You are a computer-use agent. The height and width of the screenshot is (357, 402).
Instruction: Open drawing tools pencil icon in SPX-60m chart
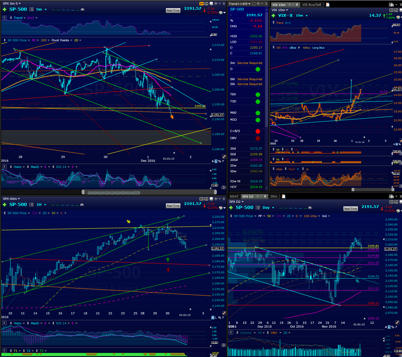[x=224, y=313]
